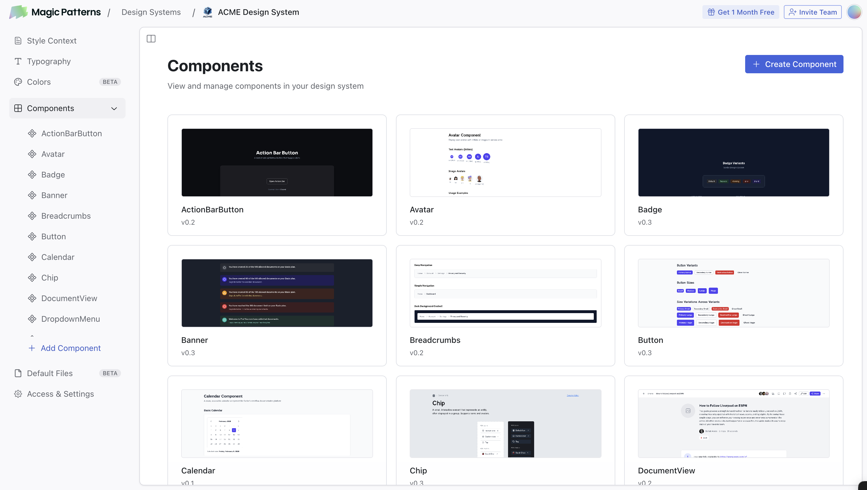Click the Invite Team button
The image size is (867, 490).
pyautogui.click(x=813, y=12)
